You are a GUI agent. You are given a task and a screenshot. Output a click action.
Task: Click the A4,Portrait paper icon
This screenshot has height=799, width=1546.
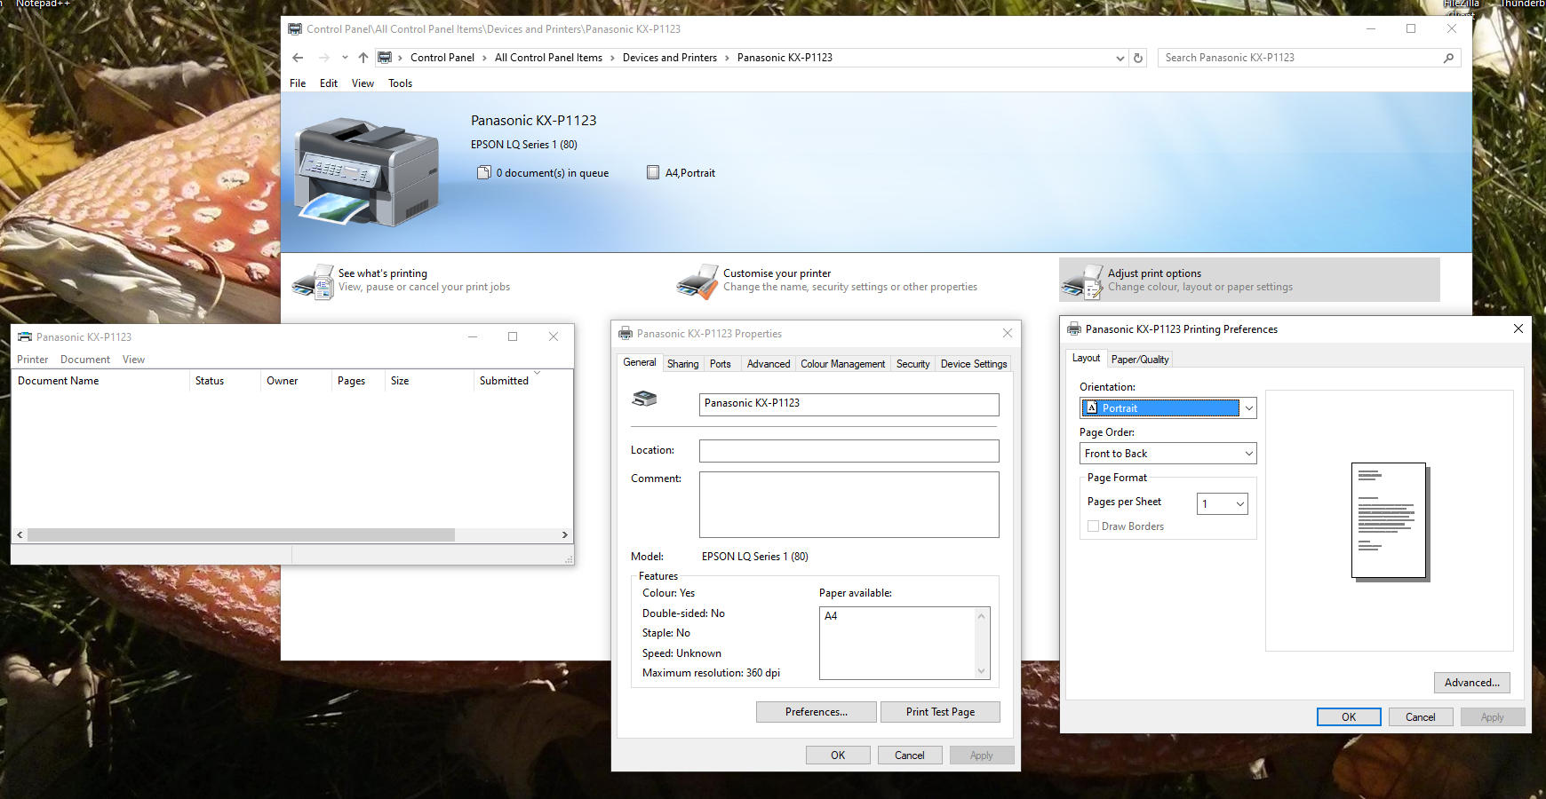pyautogui.click(x=653, y=172)
